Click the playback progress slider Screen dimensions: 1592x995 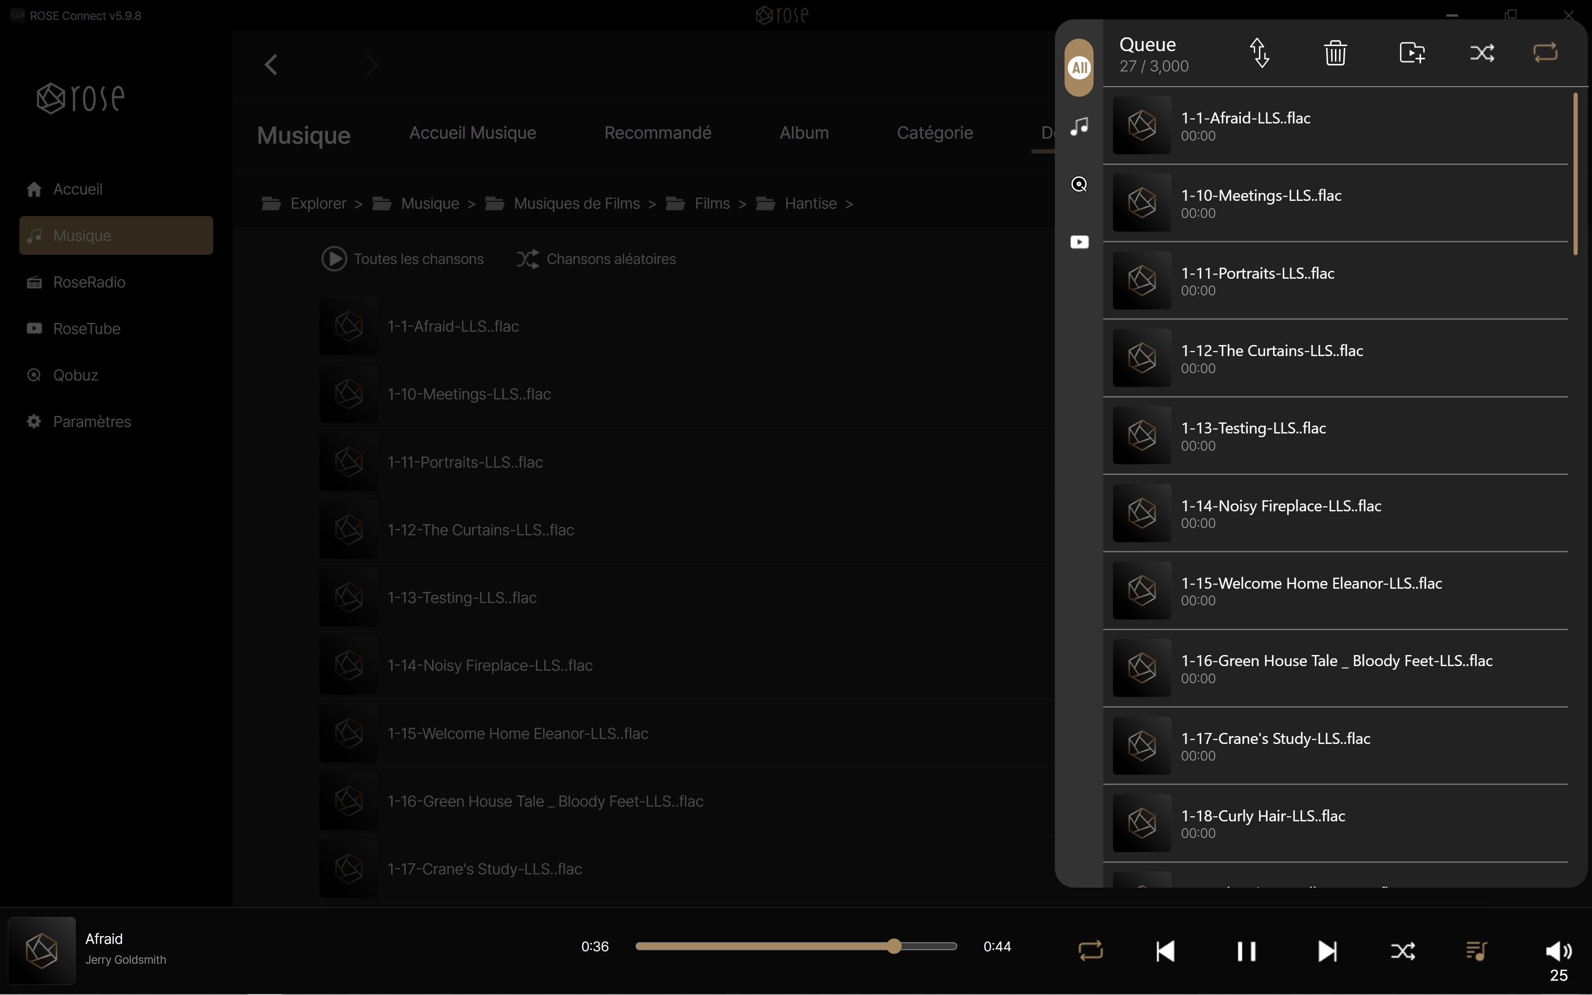pyautogui.click(x=796, y=946)
